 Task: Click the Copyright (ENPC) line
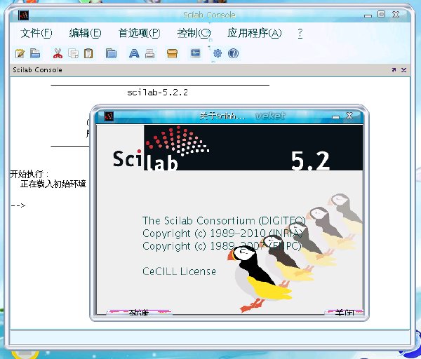[222, 246]
